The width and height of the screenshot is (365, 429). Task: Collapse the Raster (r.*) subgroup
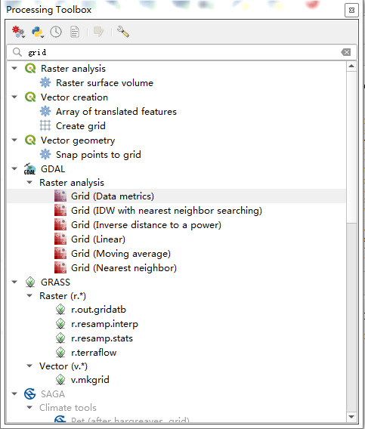[x=29, y=295]
